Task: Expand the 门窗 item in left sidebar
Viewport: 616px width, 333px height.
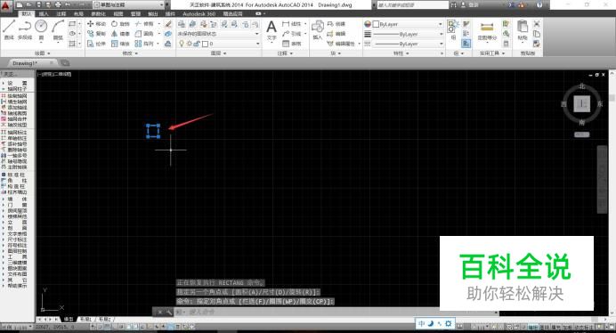Action: coord(14,205)
